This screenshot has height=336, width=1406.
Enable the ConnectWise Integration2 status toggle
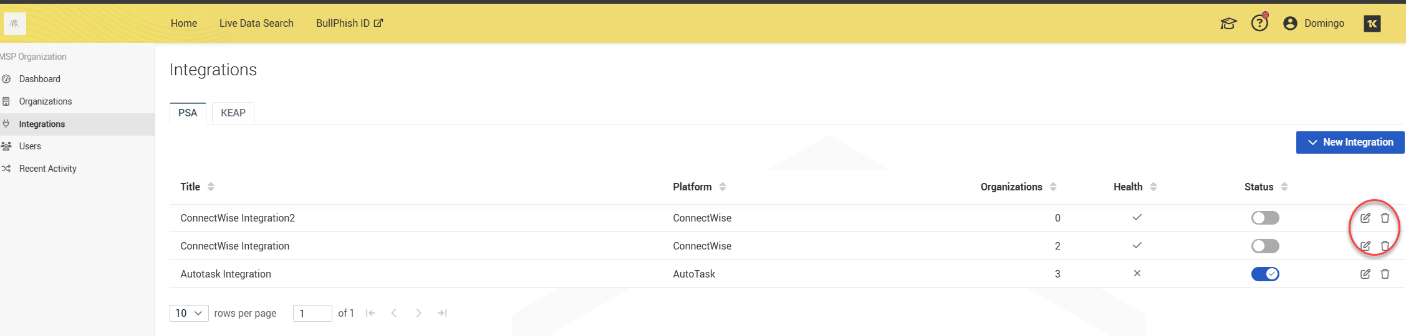(1264, 218)
